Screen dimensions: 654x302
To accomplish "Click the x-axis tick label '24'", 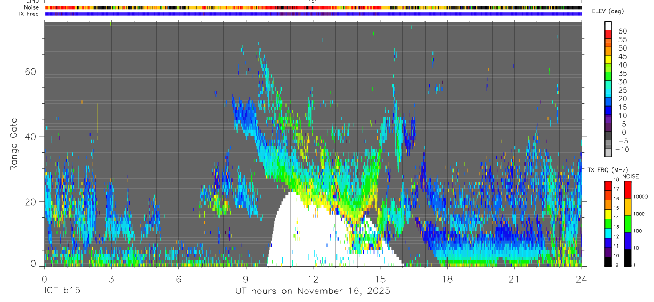I will (582, 279).
